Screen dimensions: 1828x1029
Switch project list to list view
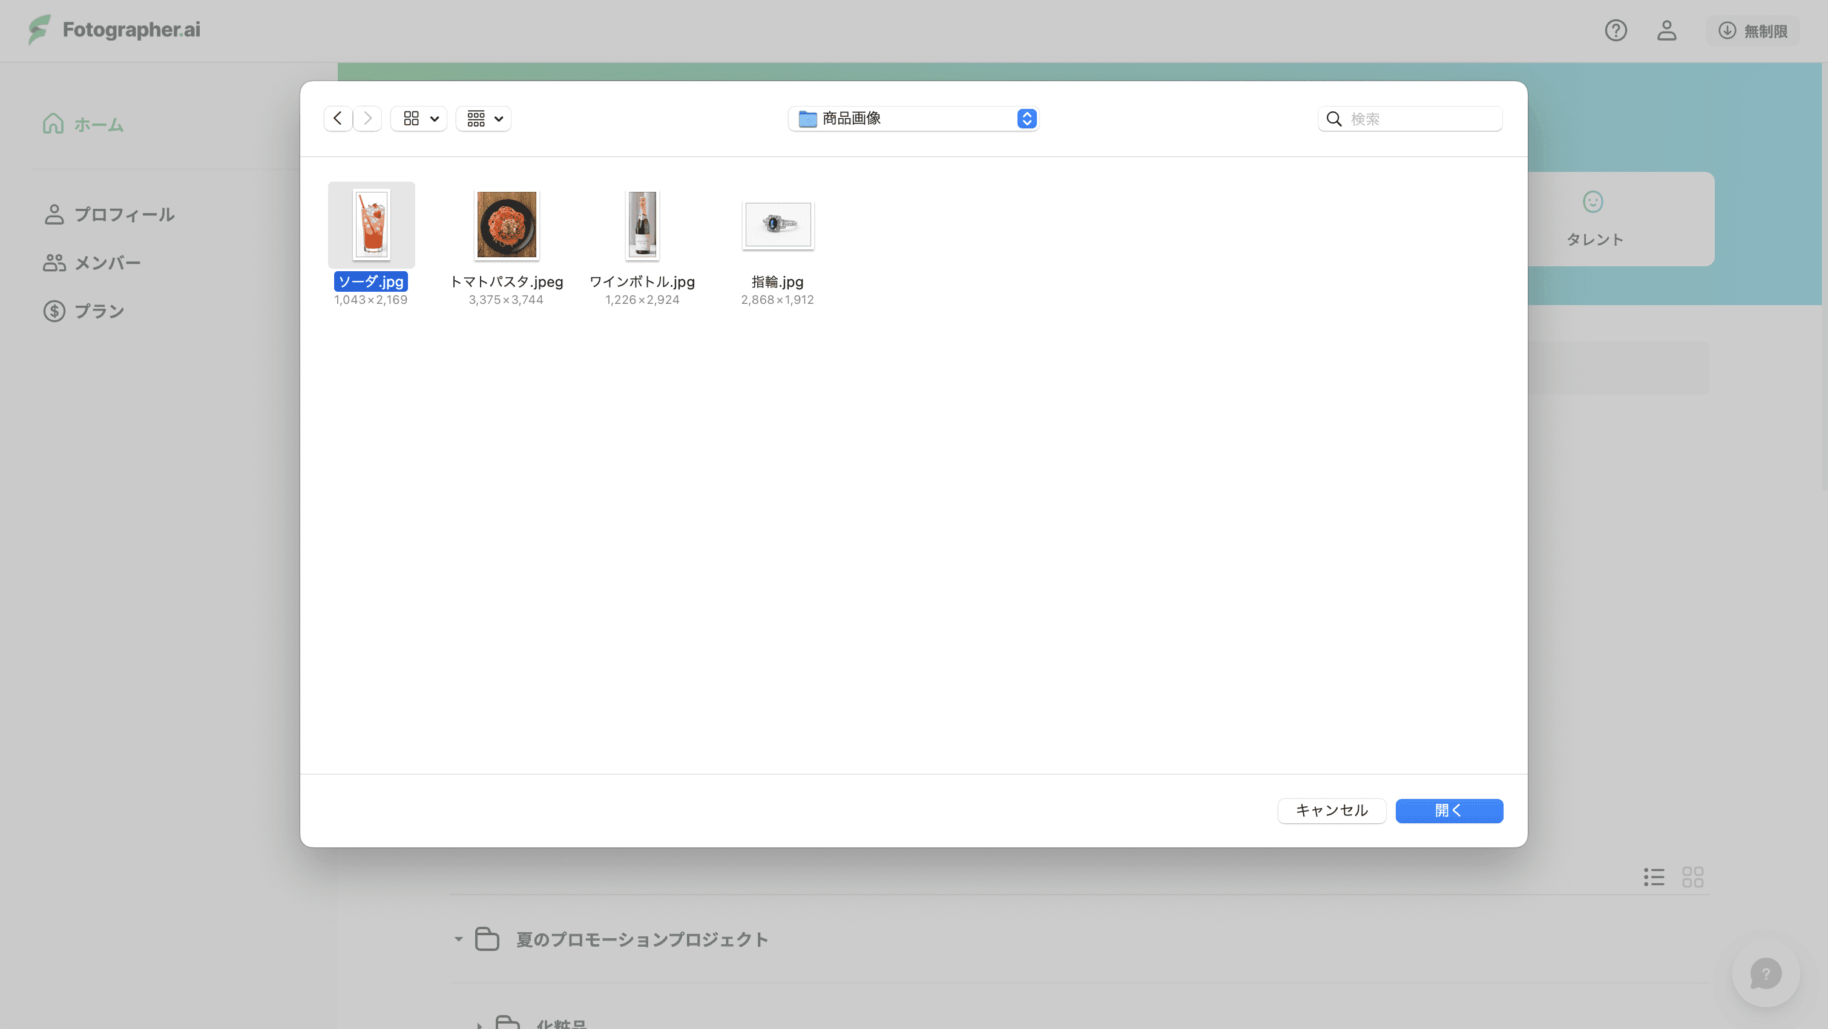[1654, 877]
